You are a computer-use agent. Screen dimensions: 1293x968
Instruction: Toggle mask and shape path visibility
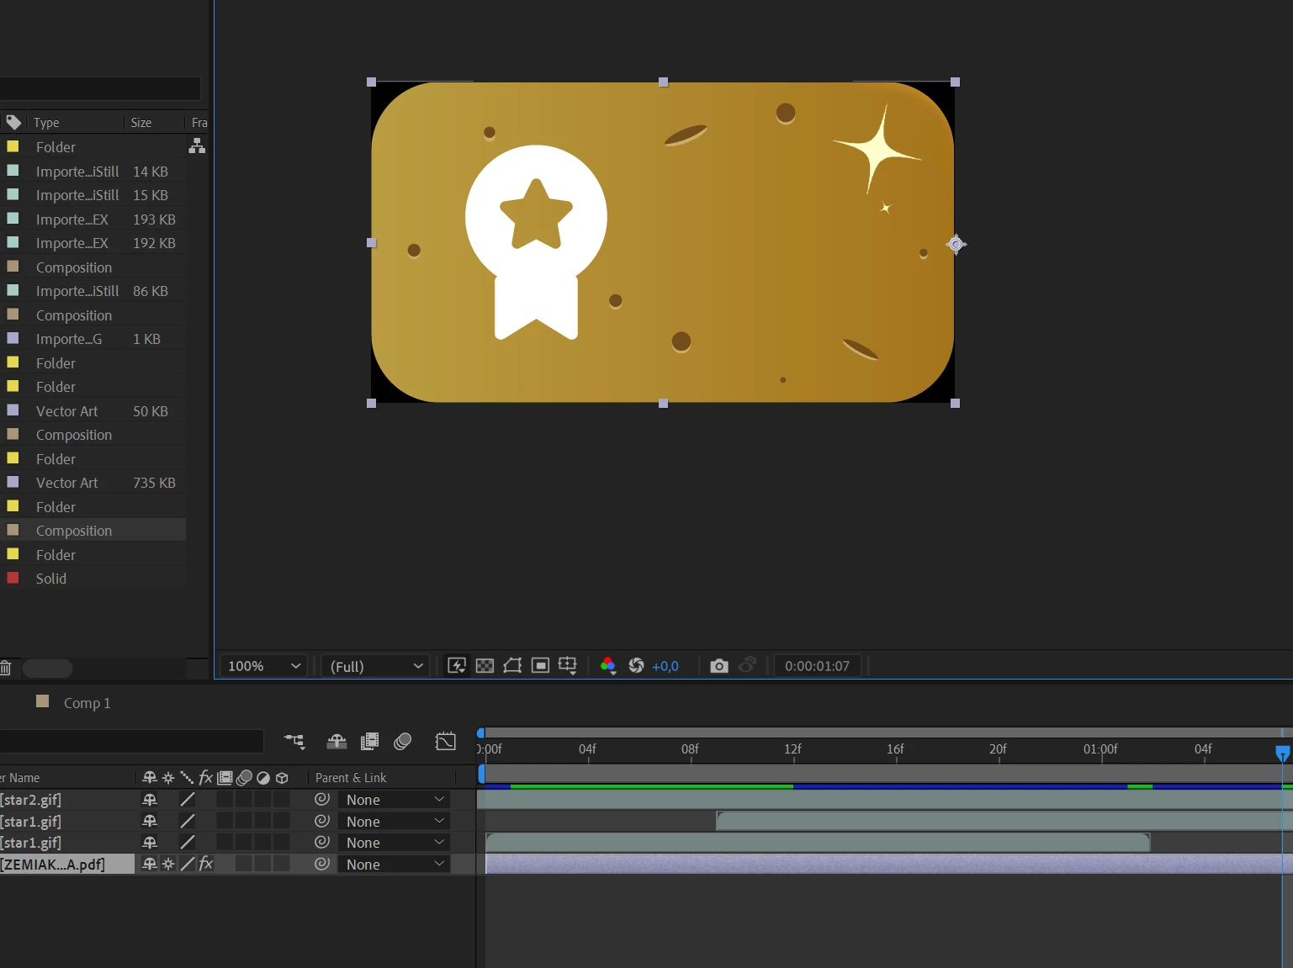(x=512, y=666)
